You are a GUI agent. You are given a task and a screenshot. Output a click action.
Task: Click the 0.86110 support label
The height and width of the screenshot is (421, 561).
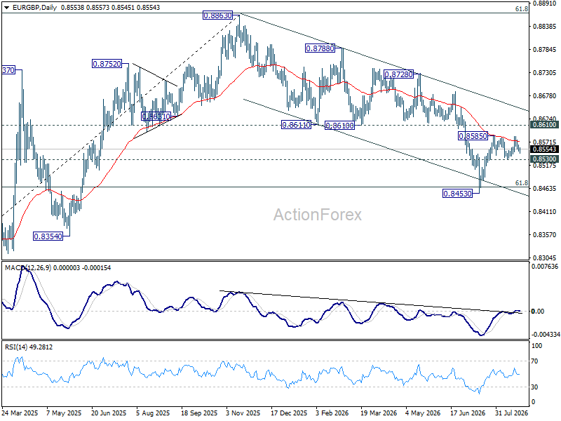pos(296,125)
